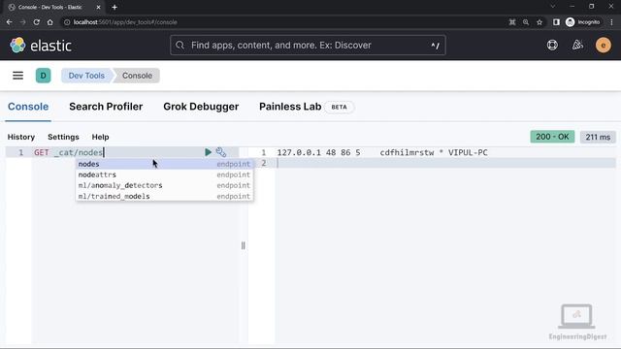Image resolution: width=621 pixels, height=349 pixels.
Task: Click editor line number 1
Action: coord(21,152)
